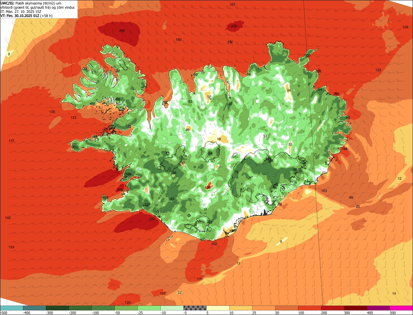Click the map value 208 on the northeast coast
The width and height of the screenshot is (413, 315).
(318, 72)
